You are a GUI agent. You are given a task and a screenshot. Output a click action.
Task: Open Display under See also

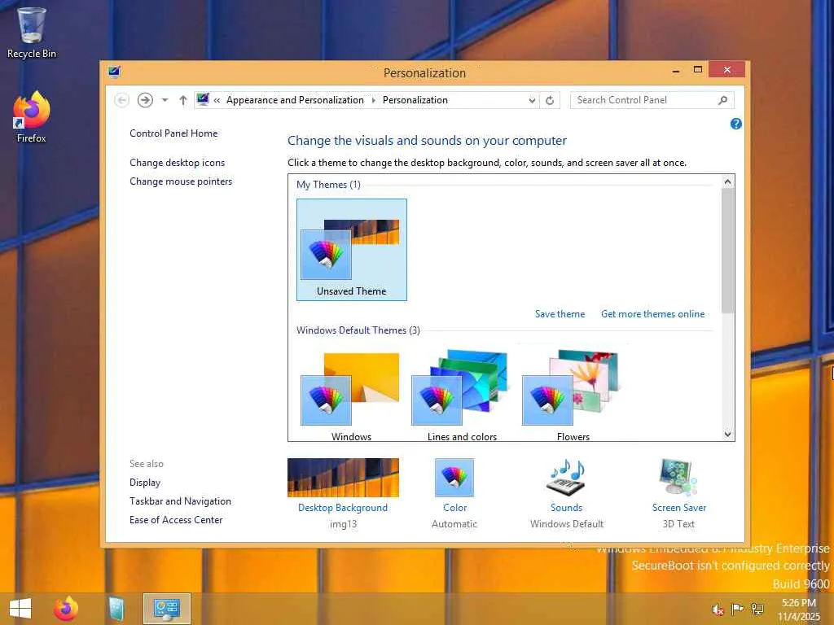pos(145,483)
